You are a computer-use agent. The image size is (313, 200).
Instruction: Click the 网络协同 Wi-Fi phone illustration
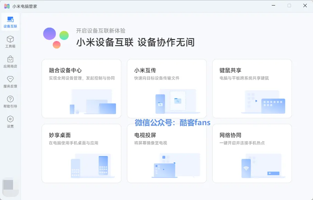click(x=263, y=166)
